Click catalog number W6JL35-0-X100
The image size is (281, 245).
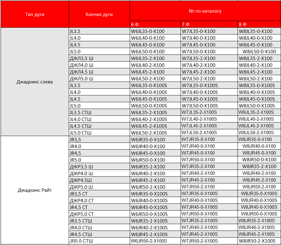click(x=148, y=31)
